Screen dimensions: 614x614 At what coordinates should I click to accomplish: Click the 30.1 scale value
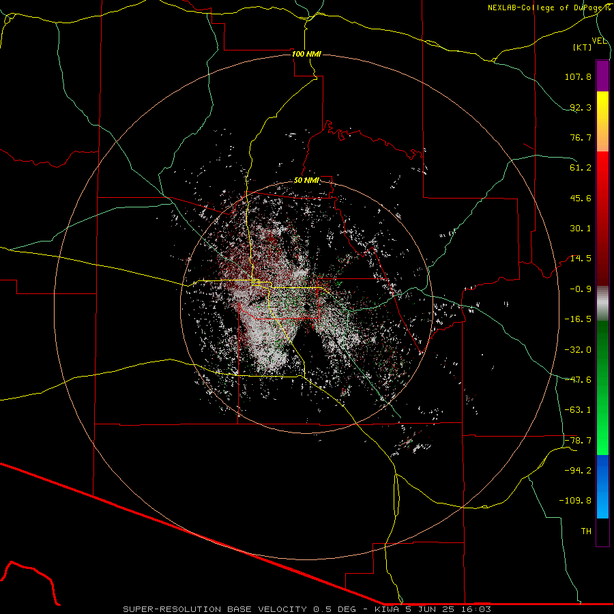[x=581, y=229]
